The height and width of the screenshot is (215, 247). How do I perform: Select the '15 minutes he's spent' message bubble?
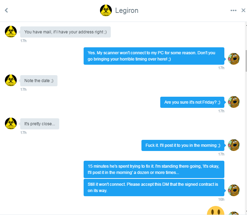click(154, 169)
